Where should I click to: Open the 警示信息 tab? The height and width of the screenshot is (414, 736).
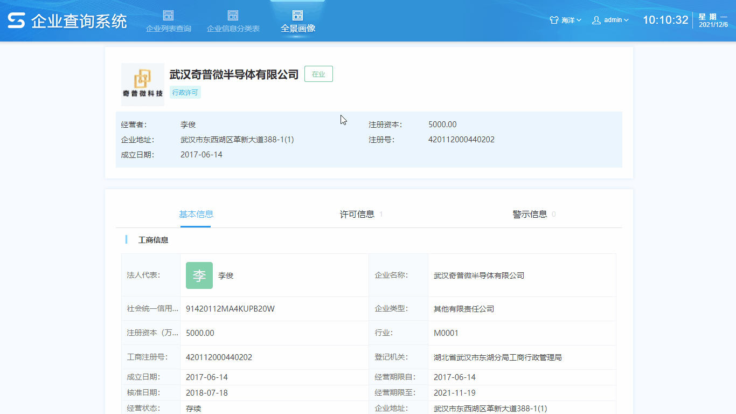(530, 214)
